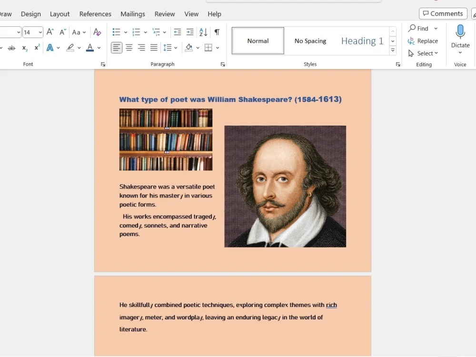Apply the Heading 1 style
Screen dimensions: 476x357
click(x=362, y=40)
